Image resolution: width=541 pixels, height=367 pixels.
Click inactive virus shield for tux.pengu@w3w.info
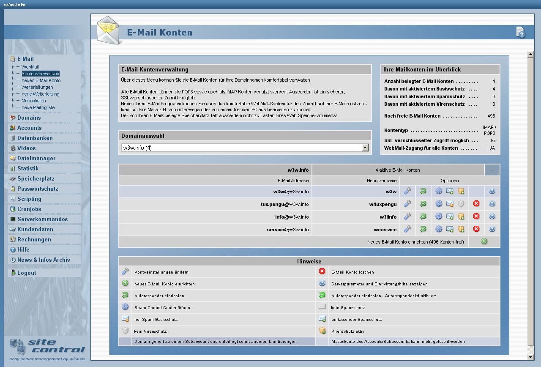(461, 204)
